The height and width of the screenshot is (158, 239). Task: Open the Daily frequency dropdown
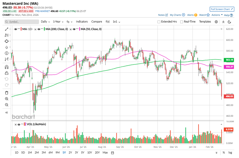pos(45,22)
